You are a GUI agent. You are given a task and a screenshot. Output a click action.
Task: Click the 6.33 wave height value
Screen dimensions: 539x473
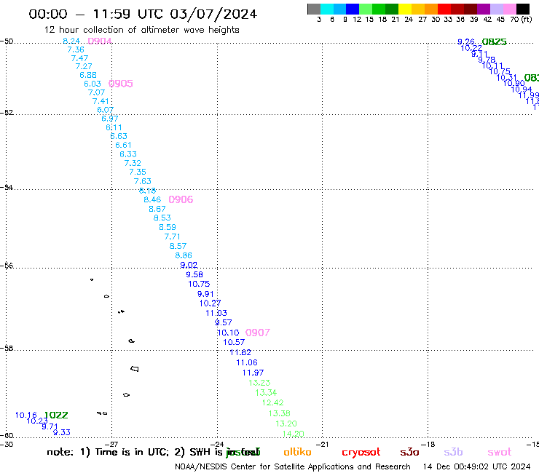[x=128, y=154]
